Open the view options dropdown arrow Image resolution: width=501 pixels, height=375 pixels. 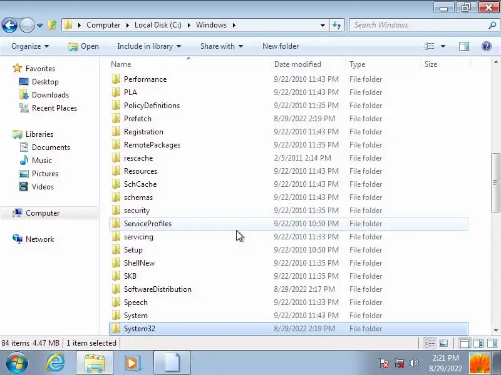point(443,46)
